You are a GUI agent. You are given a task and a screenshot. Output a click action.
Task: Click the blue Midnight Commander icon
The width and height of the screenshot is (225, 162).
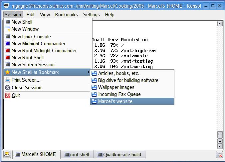8,44
